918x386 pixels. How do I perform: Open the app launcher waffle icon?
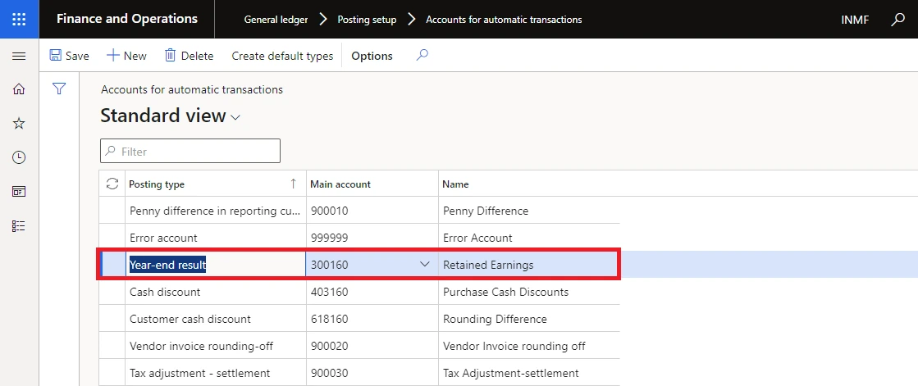click(x=20, y=20)
